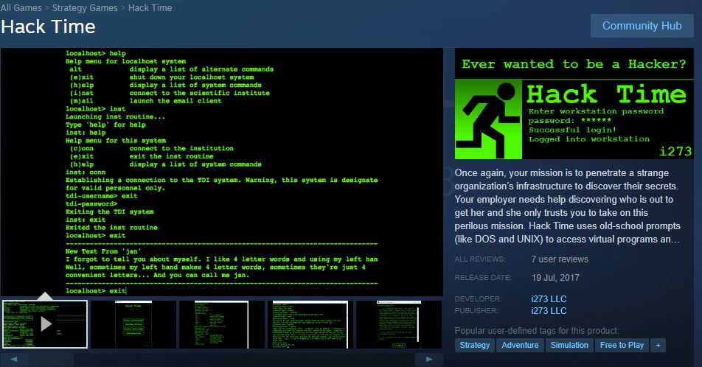Viewport: 702px width, 367px height.
Task: Open the Community Hub button
Action: (x=642, y=26)
